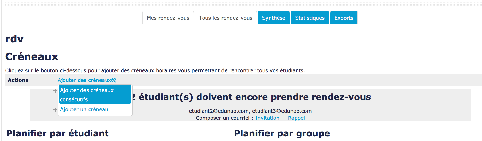The width and height of the screenshot is (482, 141).
Task: Click the Invitation email link
Action: [267, 118]
